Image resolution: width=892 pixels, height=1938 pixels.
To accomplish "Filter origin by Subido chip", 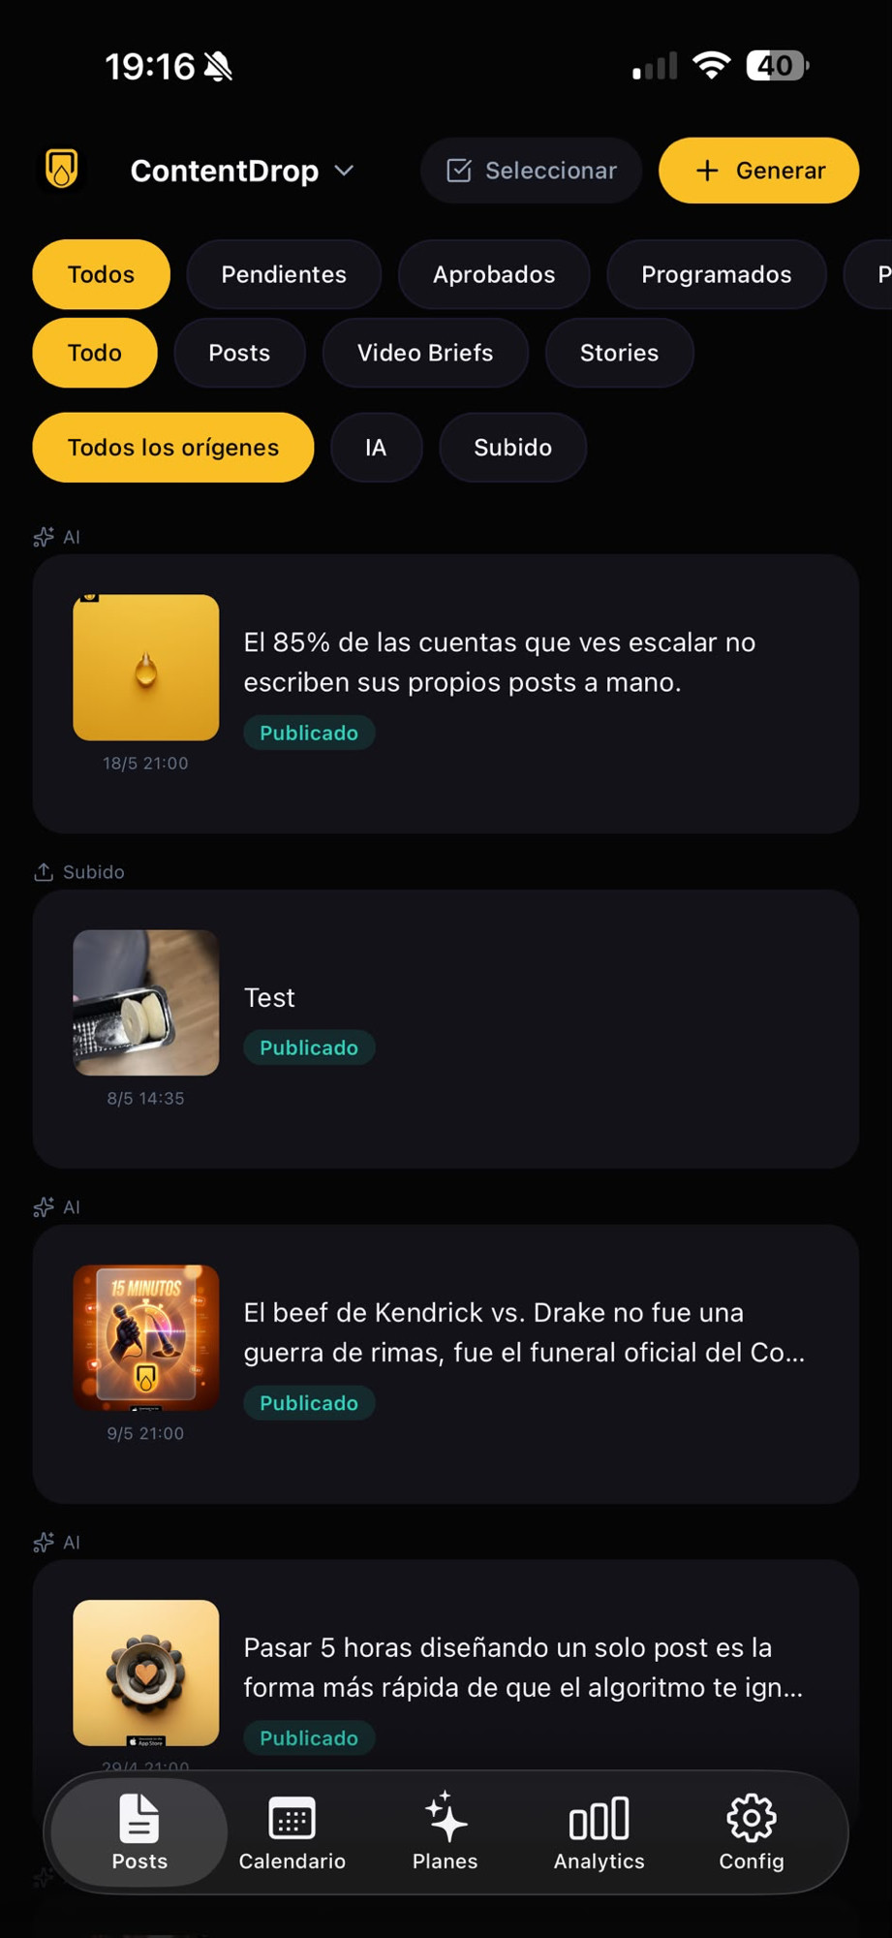I will pos(512,448).
